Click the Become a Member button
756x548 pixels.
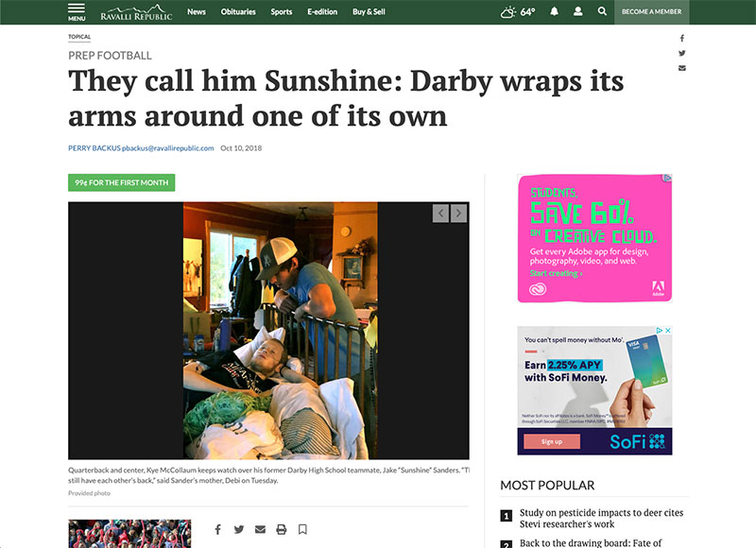click(651, 11)
